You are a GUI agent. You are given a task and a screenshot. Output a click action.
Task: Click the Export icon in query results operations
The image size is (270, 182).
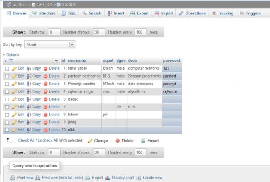point(88,178)
